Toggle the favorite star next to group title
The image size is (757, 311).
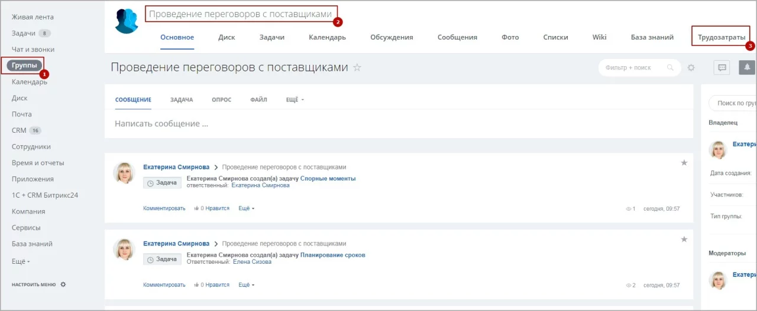click(357, 68)
